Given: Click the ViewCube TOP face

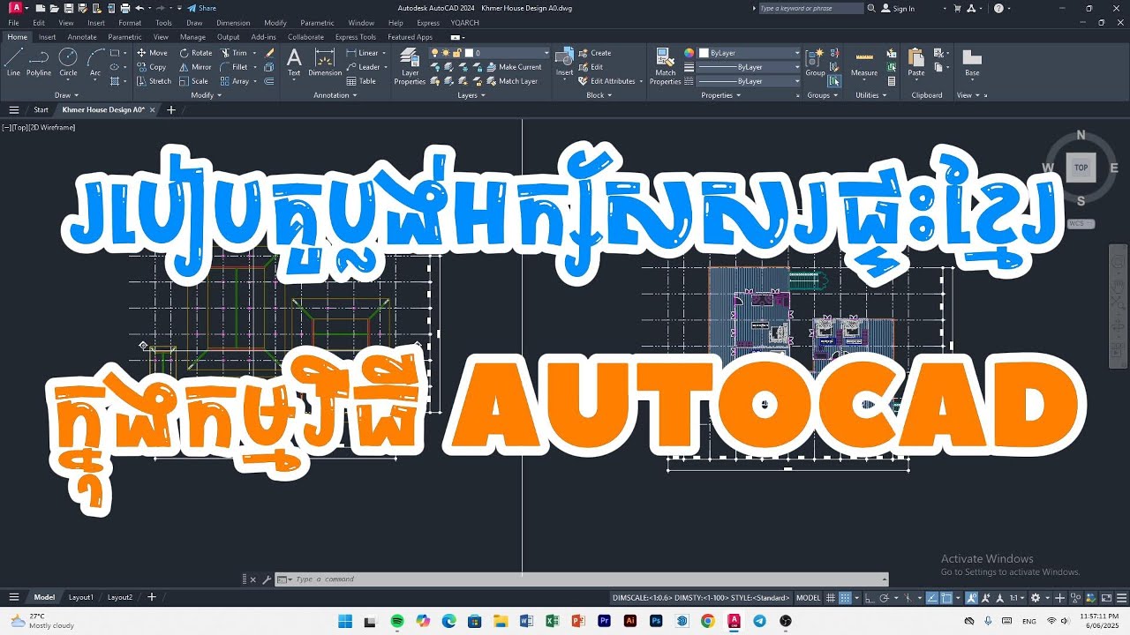Looking at the screenshot, I should 1081,168.
